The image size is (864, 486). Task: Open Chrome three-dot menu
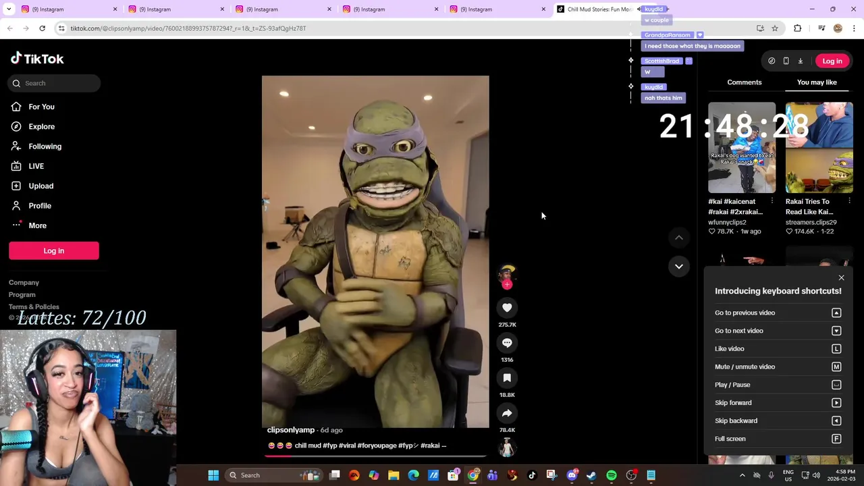tap(854, 28)
